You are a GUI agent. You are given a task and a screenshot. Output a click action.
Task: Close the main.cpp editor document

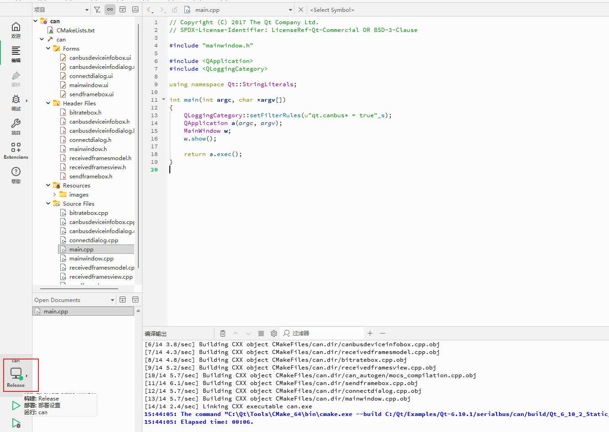pyautogui.click(x=301, y=10)
